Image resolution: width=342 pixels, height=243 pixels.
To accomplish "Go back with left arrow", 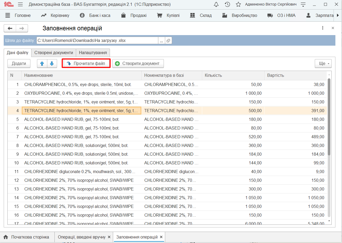I will 10,28.
